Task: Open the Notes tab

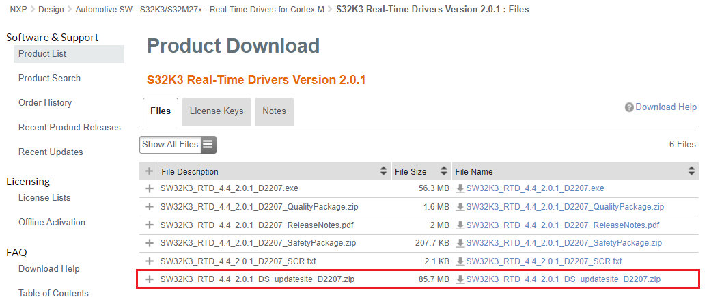Action: click(274, 111)
